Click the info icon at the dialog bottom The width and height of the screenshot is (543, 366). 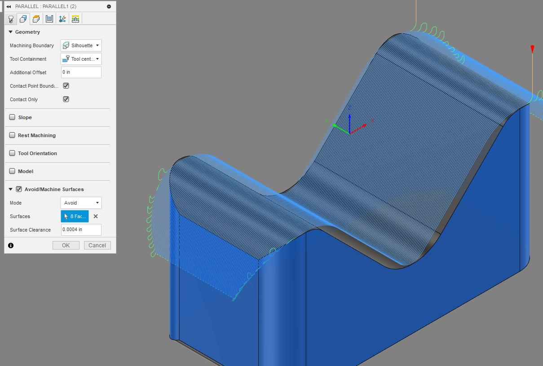[x=11, y=245]
